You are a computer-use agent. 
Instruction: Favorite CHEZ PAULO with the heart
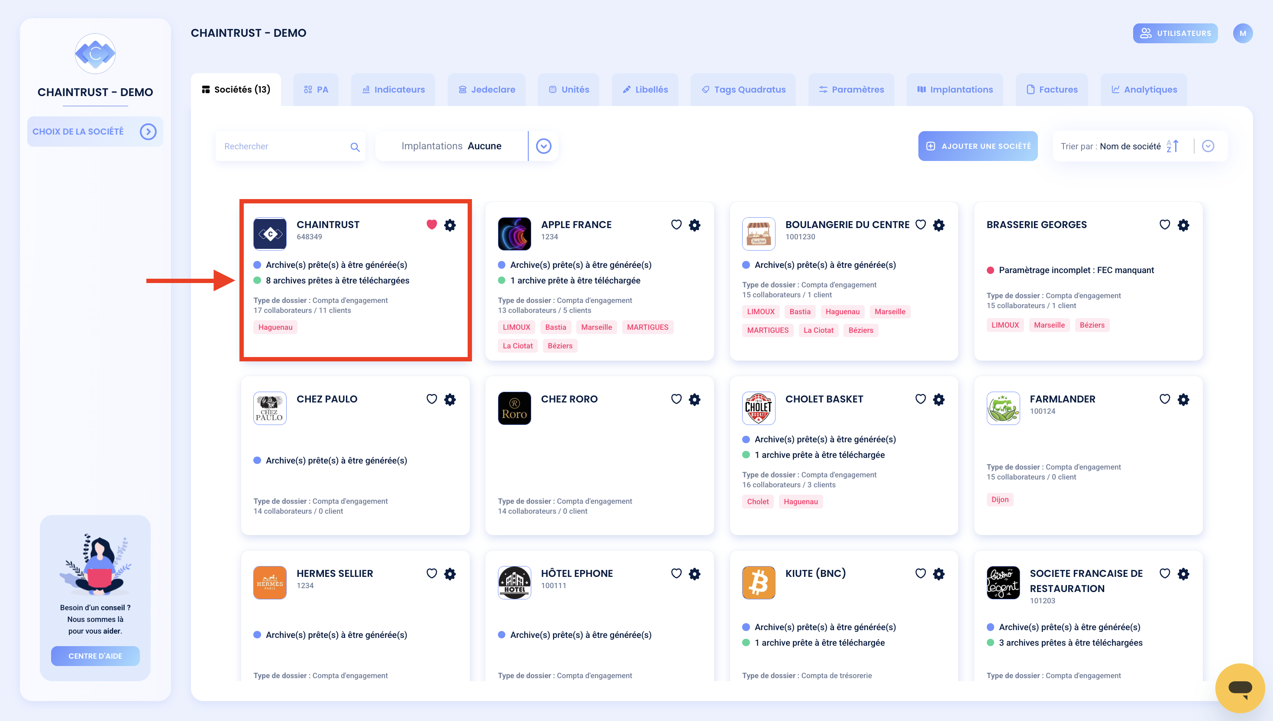[x=431, y=399]
